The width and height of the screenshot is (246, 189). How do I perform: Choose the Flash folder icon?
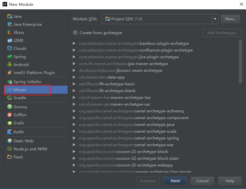(10, 157)
